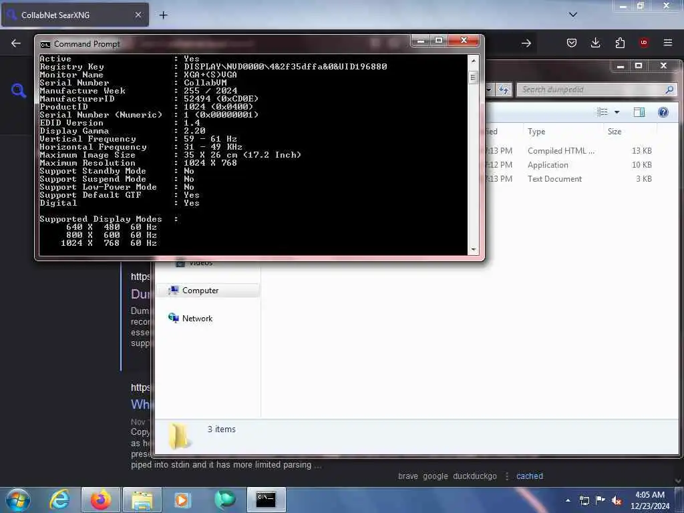
Task: Open the cached result link
Action: [x=530, y=476]
